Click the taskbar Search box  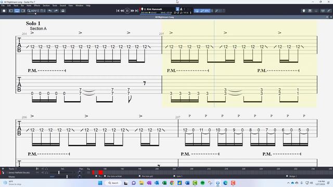(113, 183)
